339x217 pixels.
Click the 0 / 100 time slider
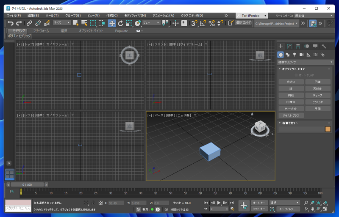click(27, 184)
